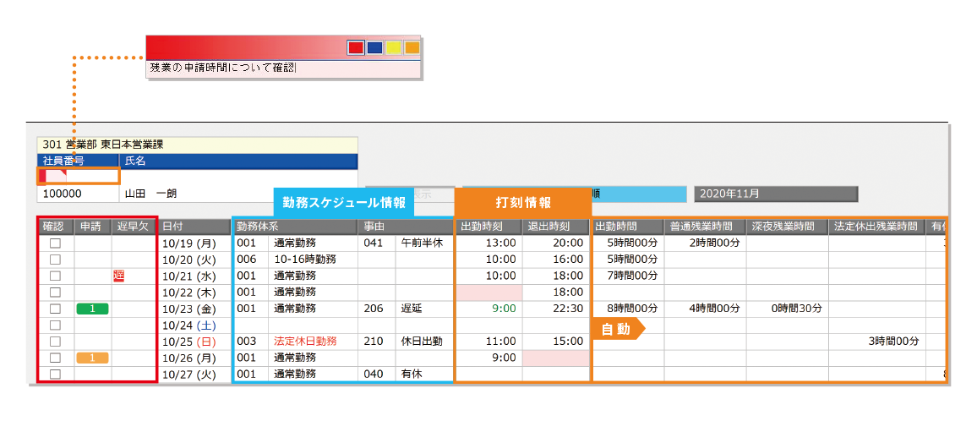Pick the blue memo color swatch
Screen dimensions: 977x421
374,48
